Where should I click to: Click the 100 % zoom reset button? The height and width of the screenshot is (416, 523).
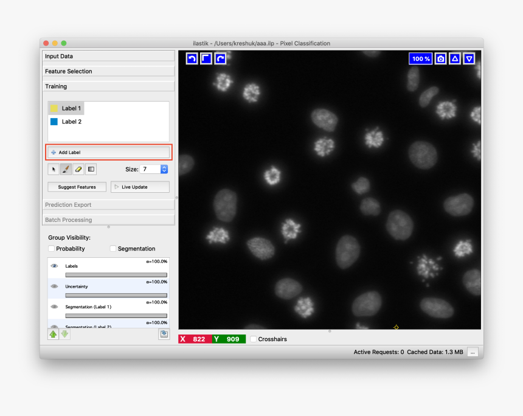point(421,59)
